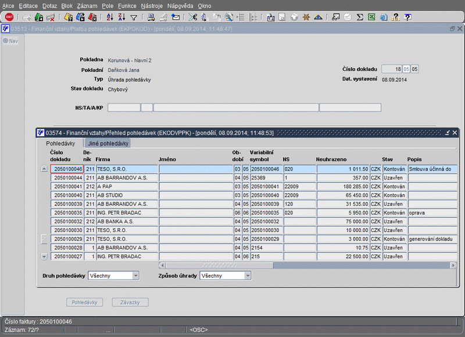Open the Pole menu
This screenshot has width=465, height=337.
[108, 6]
